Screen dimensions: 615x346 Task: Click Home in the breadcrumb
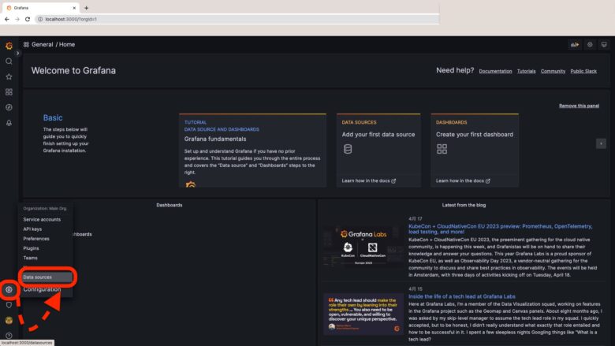67,45
